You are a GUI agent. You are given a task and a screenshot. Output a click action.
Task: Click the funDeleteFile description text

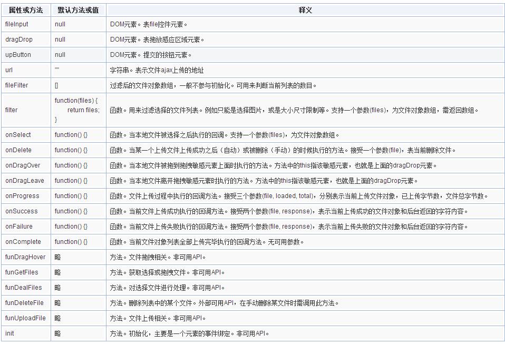click(x=224, y=303)
